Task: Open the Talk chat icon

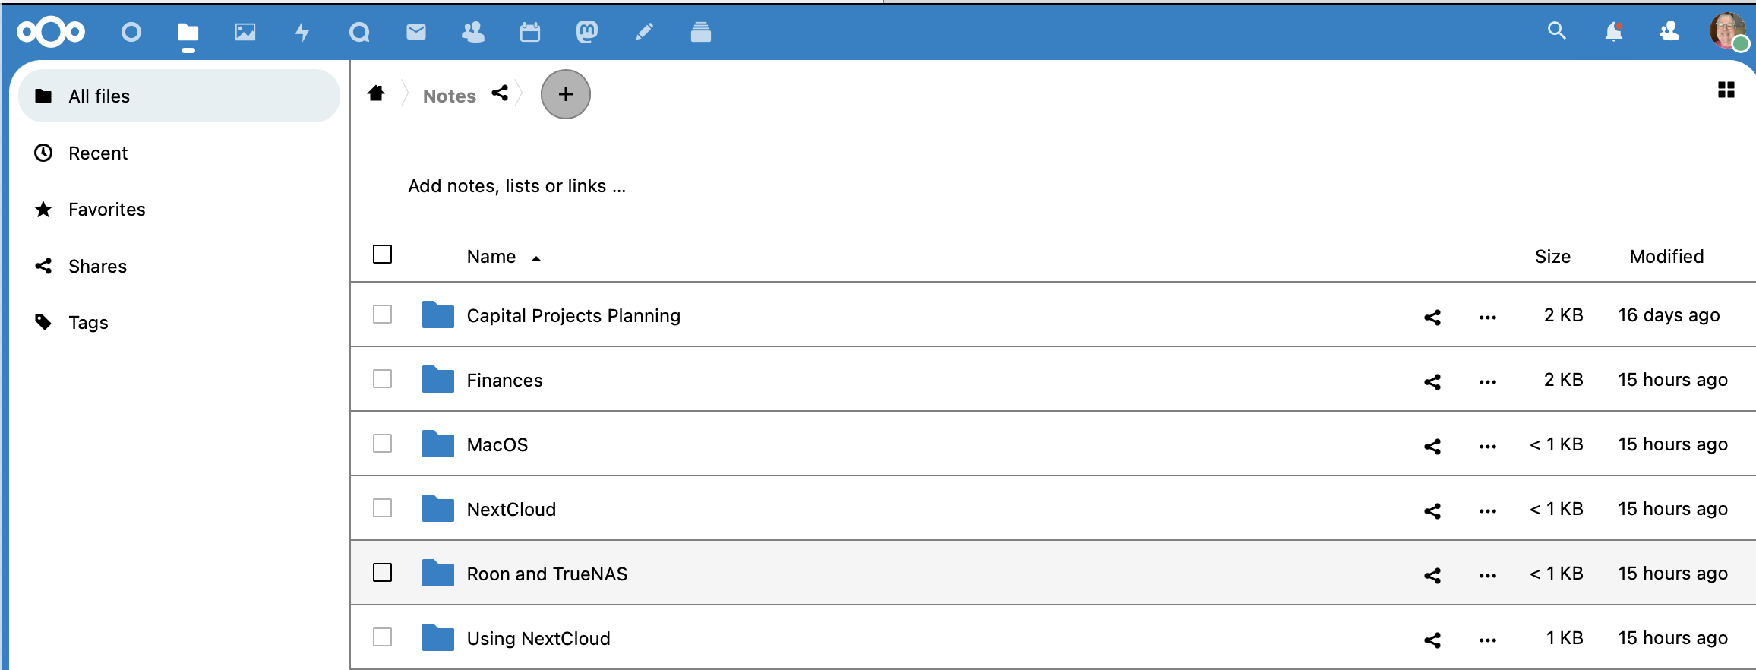Action: pos(359,32)
